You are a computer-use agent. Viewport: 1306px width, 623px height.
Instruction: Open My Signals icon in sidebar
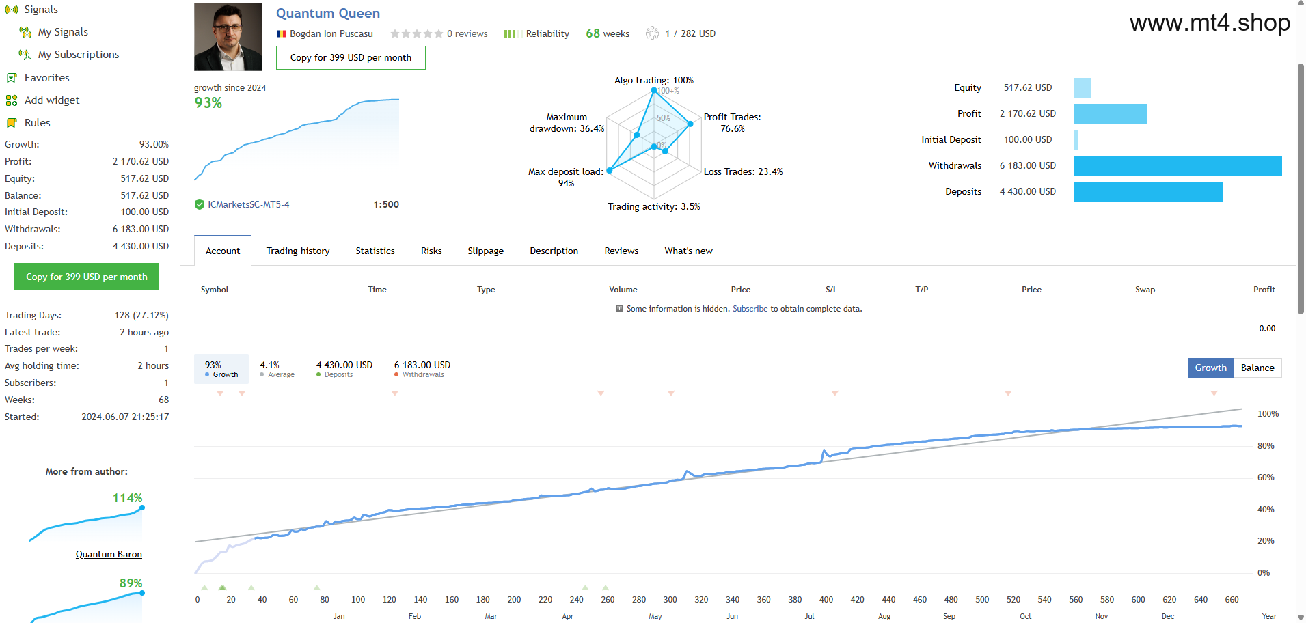click(25, 32)
